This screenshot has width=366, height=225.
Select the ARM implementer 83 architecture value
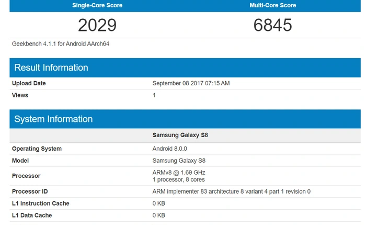231,192
